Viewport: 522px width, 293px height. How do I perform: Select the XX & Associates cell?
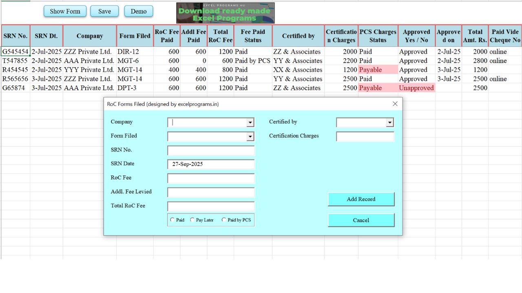coord(299,70)
